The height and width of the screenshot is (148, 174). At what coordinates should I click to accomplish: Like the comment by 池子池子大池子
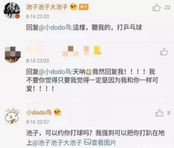click(156, 7)
